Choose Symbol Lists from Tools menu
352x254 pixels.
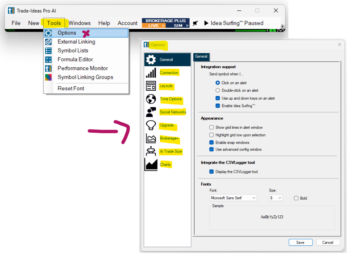tap(73, 51)
